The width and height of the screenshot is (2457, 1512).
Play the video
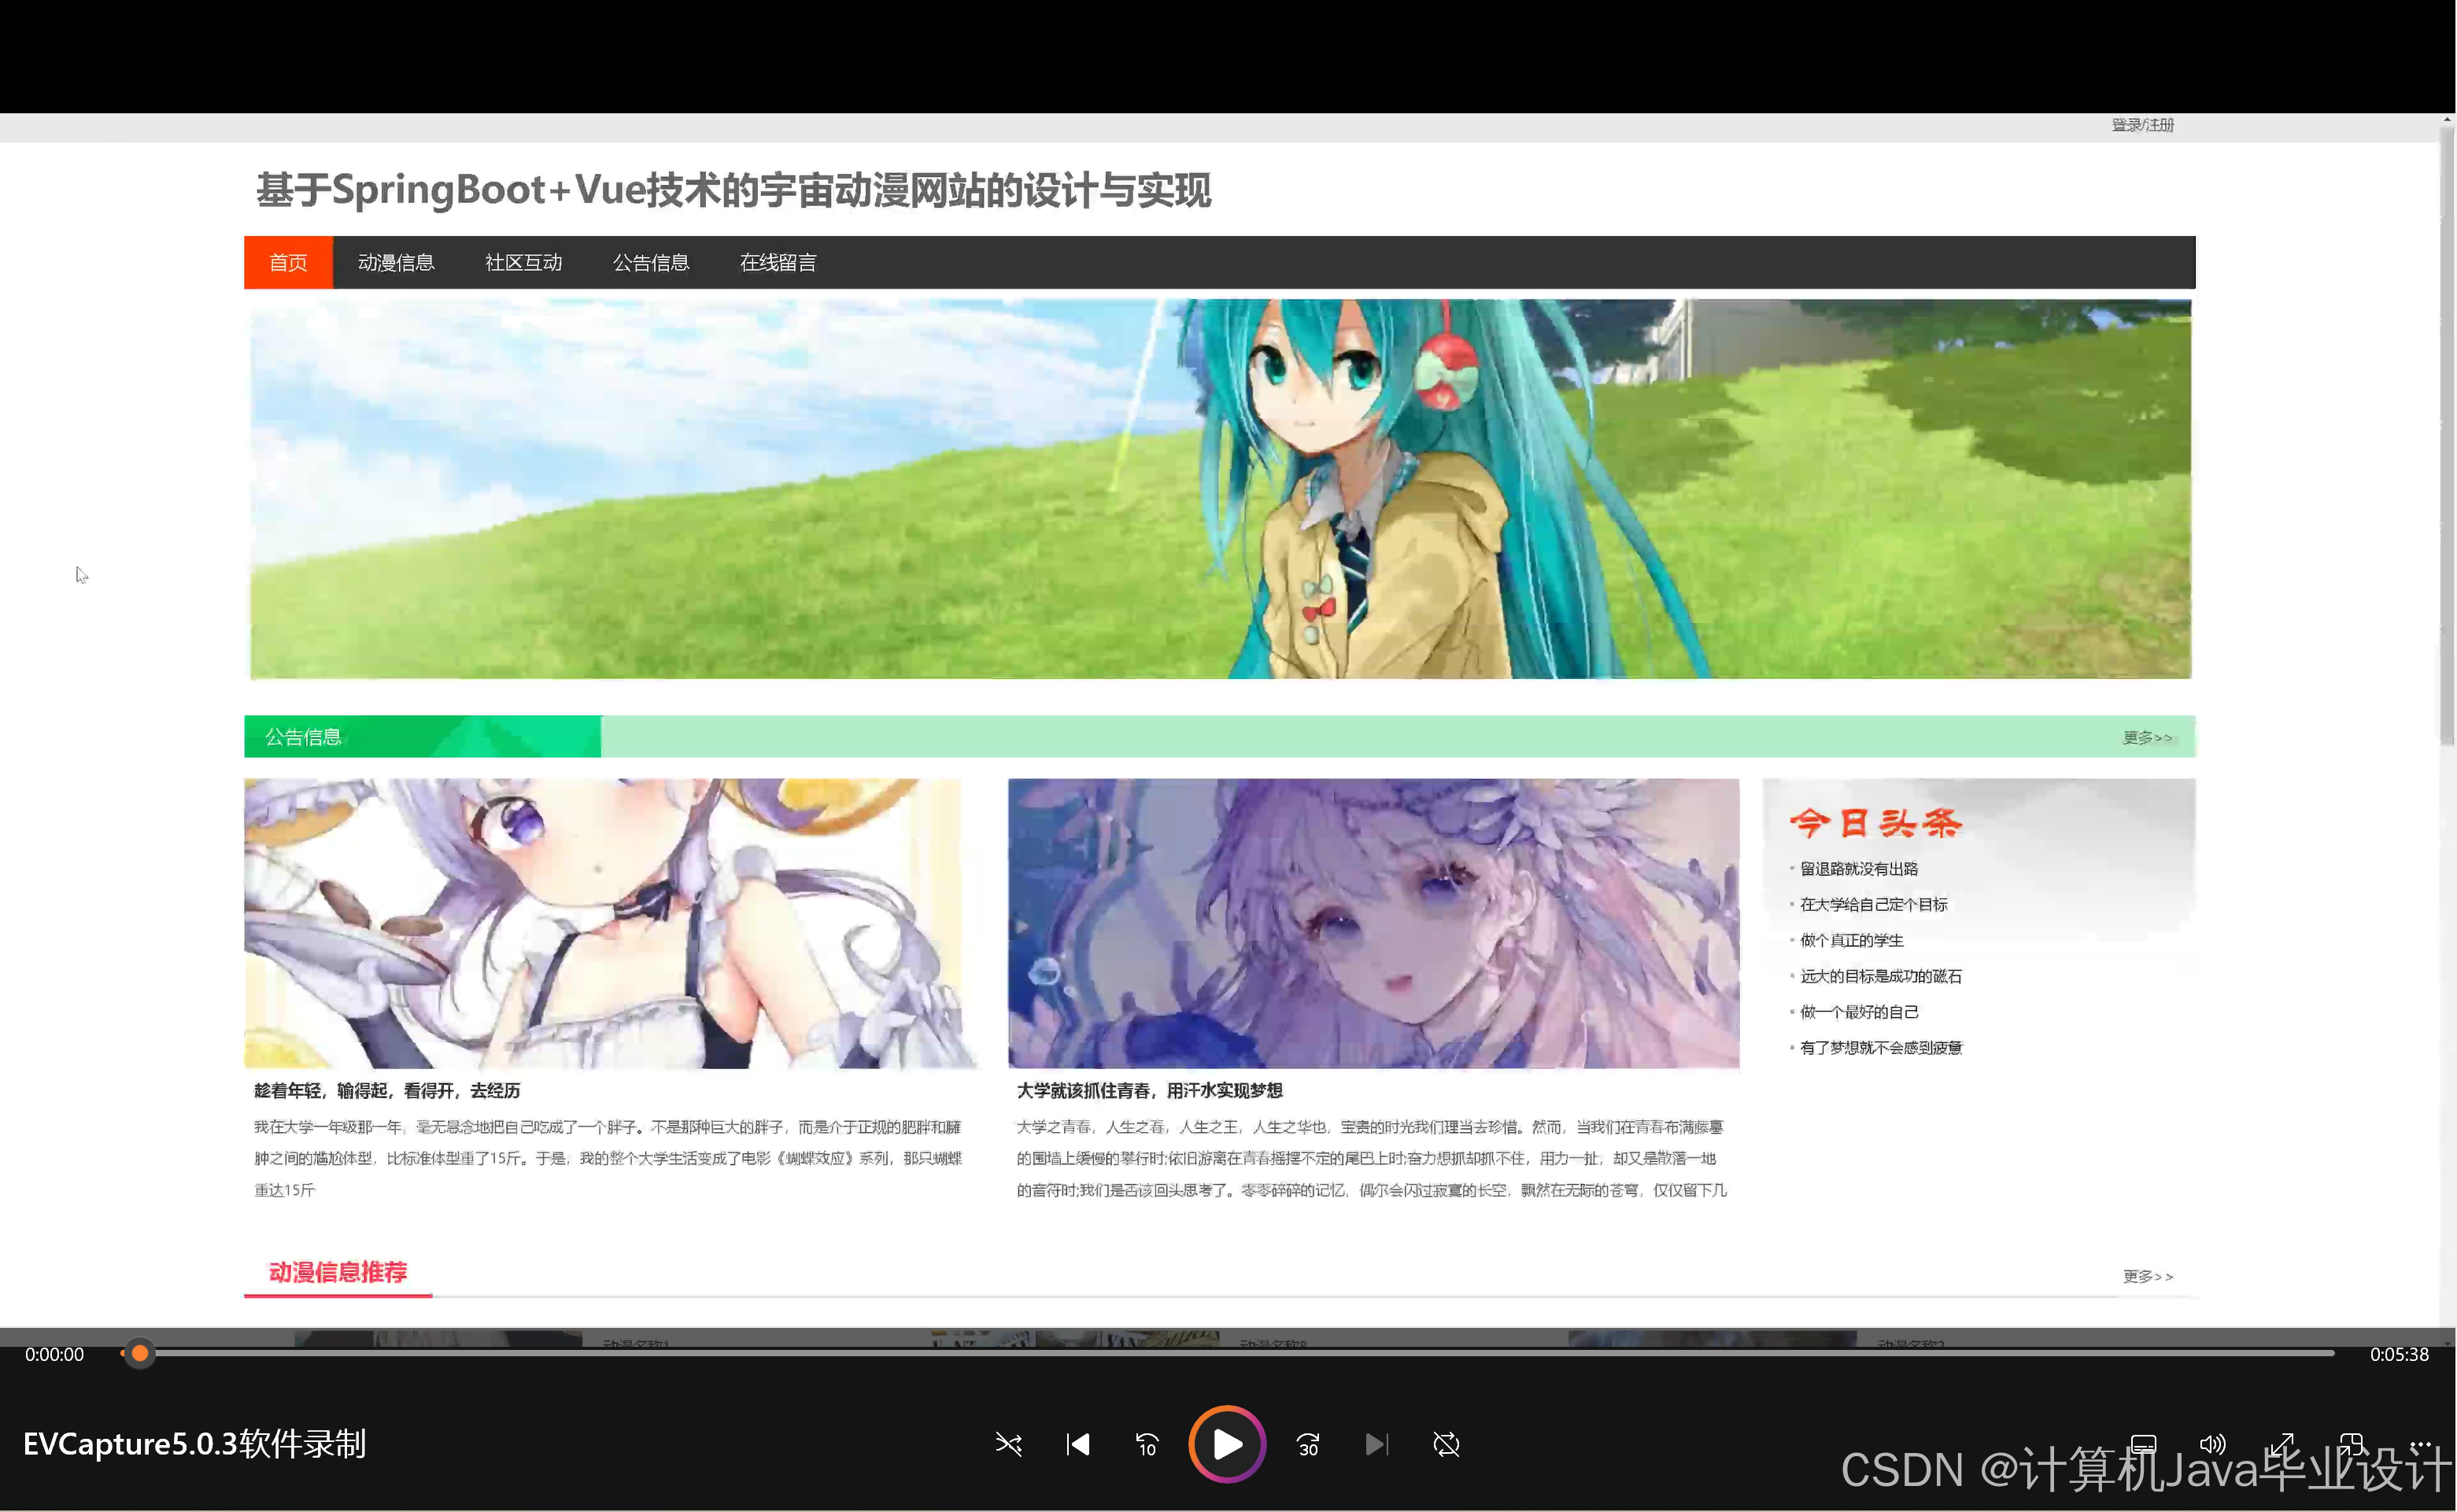pos(1228,1444)
